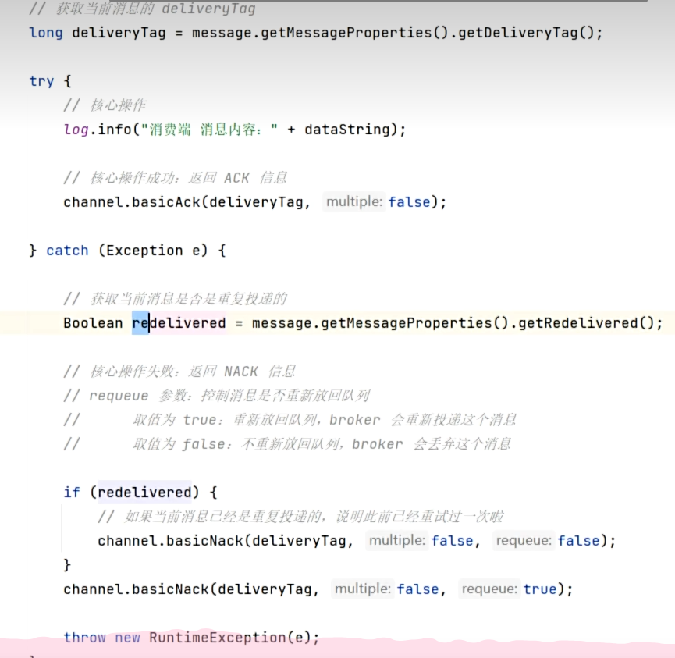Click the 'catch' keyword
The image size is (675, 658).
[67, 251]
